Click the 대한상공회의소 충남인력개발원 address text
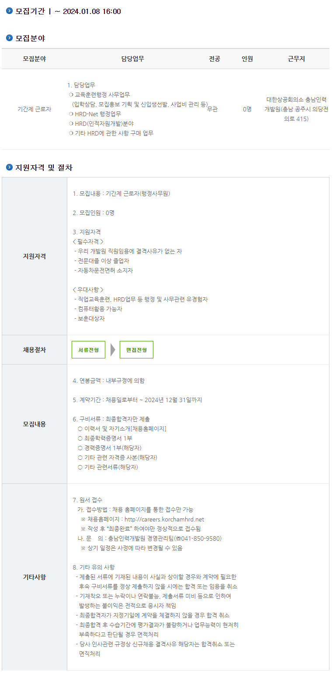The width and height of the screenshot is (336, 674). 296,109
